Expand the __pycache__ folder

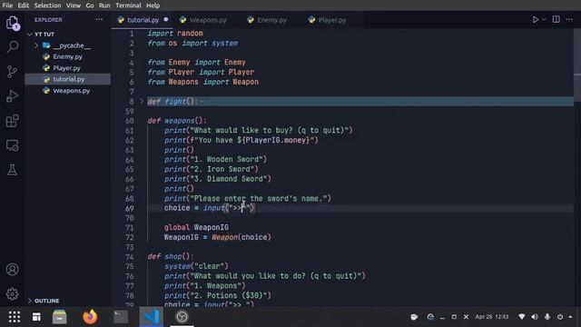pos(36,45)
